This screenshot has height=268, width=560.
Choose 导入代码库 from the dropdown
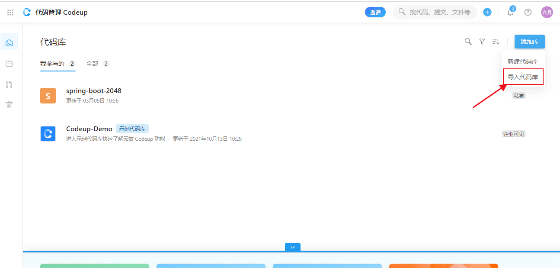click(523, 77)
